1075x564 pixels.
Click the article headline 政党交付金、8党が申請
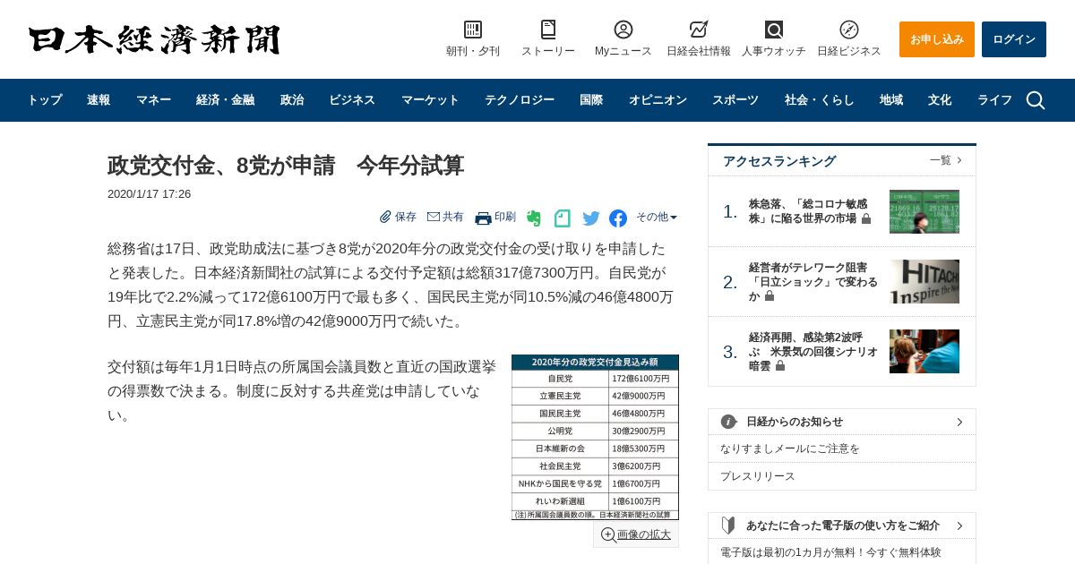[x=286, y=166]
